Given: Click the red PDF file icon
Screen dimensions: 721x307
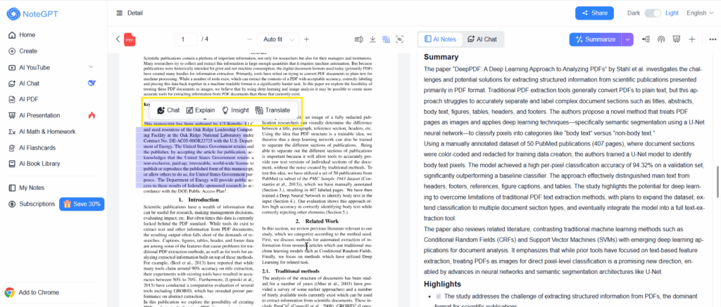Looking at the screenshot, I should [130, 39].
